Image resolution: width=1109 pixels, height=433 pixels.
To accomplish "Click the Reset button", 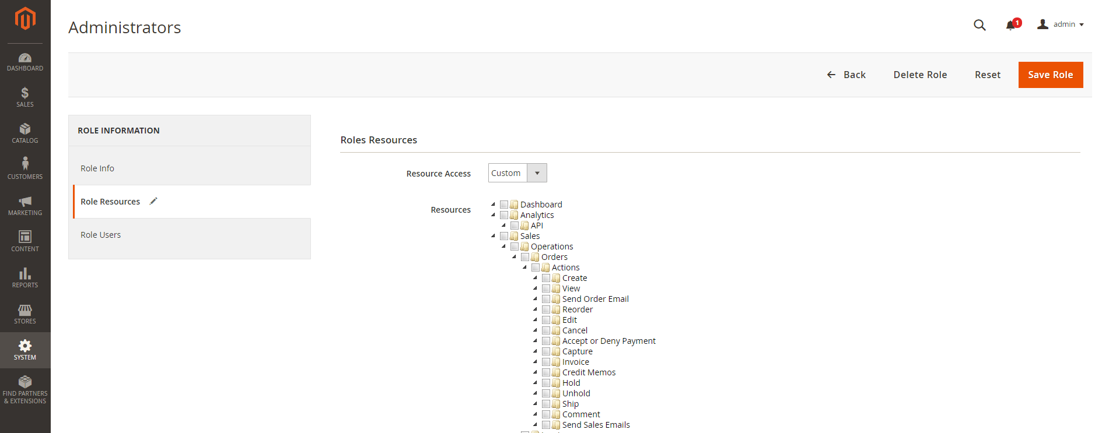I will pyautogui.click(x=988, y=75).
